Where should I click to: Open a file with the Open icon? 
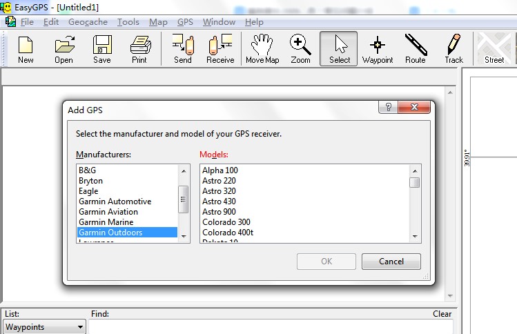64,48
